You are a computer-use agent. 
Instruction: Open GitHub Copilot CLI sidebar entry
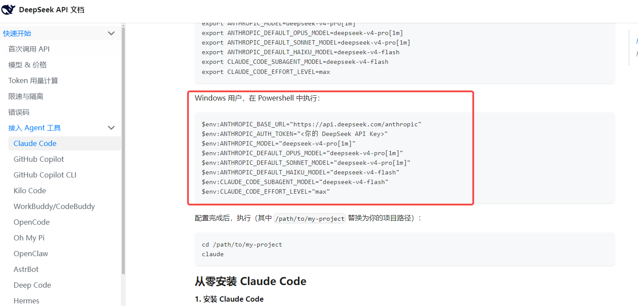coord(45,175)
